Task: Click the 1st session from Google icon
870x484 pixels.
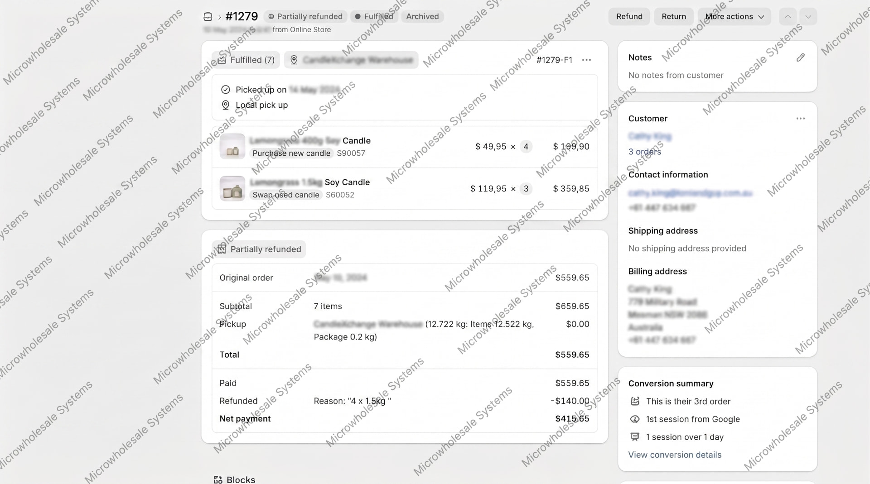Action: click(x=635, y=419)
